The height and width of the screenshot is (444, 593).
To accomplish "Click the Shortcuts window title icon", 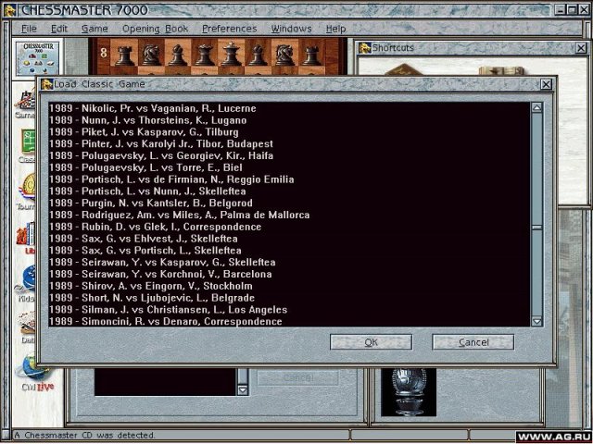I will (365, 48).
